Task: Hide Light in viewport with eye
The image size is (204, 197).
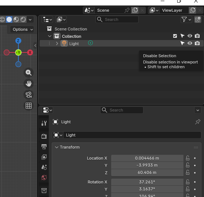Action: coord(190,43)
